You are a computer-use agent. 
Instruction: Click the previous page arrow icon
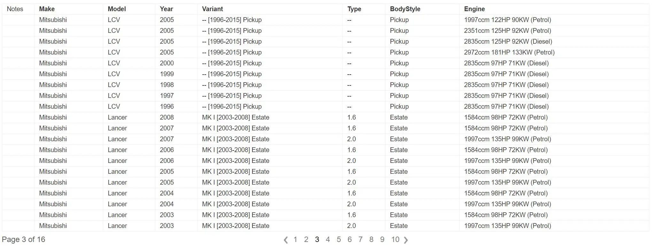[286, 240]
